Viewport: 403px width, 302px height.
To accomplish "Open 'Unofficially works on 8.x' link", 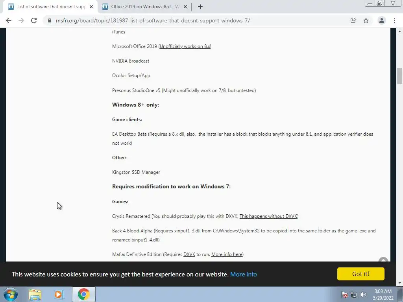I will pyautogui.click(x=185, y=46).
